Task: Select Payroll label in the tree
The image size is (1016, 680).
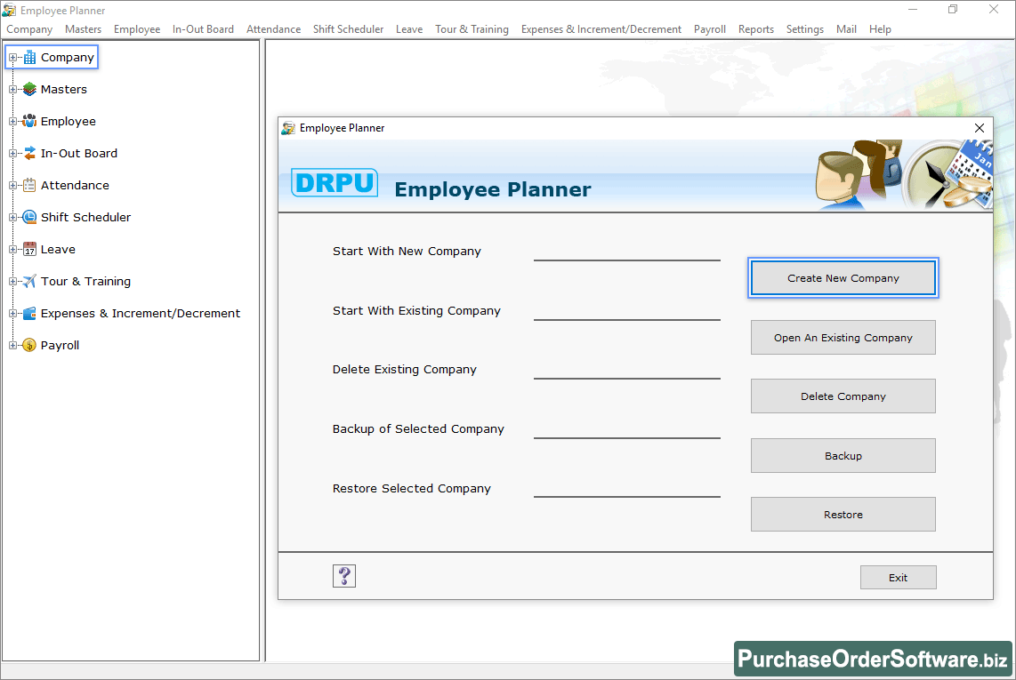Action: click(x=60, y=345)
